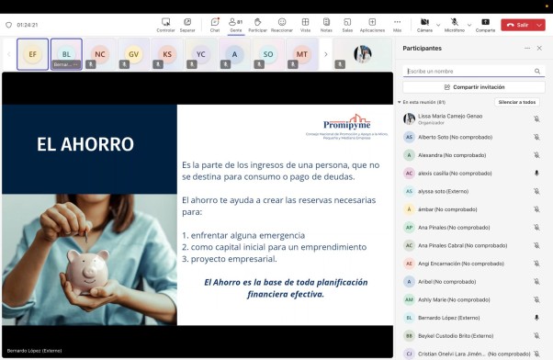Image resolution: width=553 pixels, height=360 pixels.
Task: Open more options in Participantes panel header
Action: coord(527,49)
